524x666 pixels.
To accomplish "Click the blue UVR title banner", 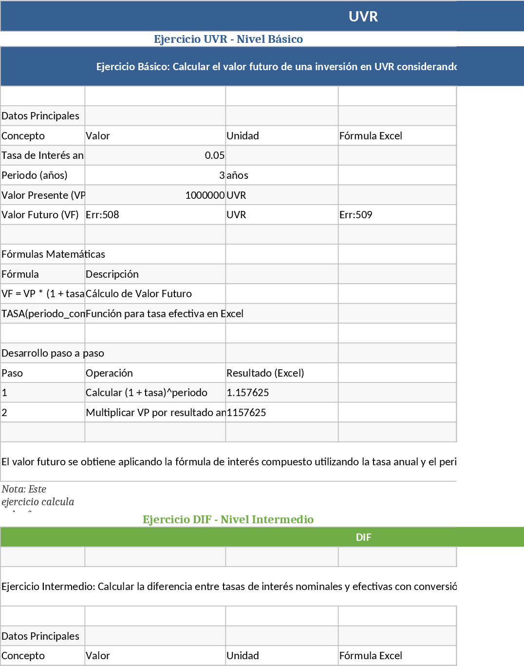I will click(363, 16).
